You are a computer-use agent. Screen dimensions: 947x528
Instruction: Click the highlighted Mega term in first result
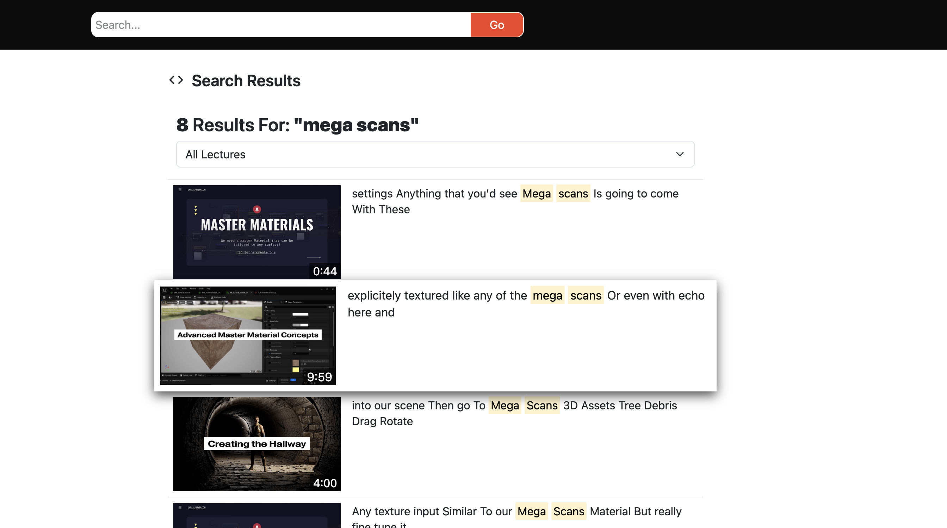tap(536, 194)
